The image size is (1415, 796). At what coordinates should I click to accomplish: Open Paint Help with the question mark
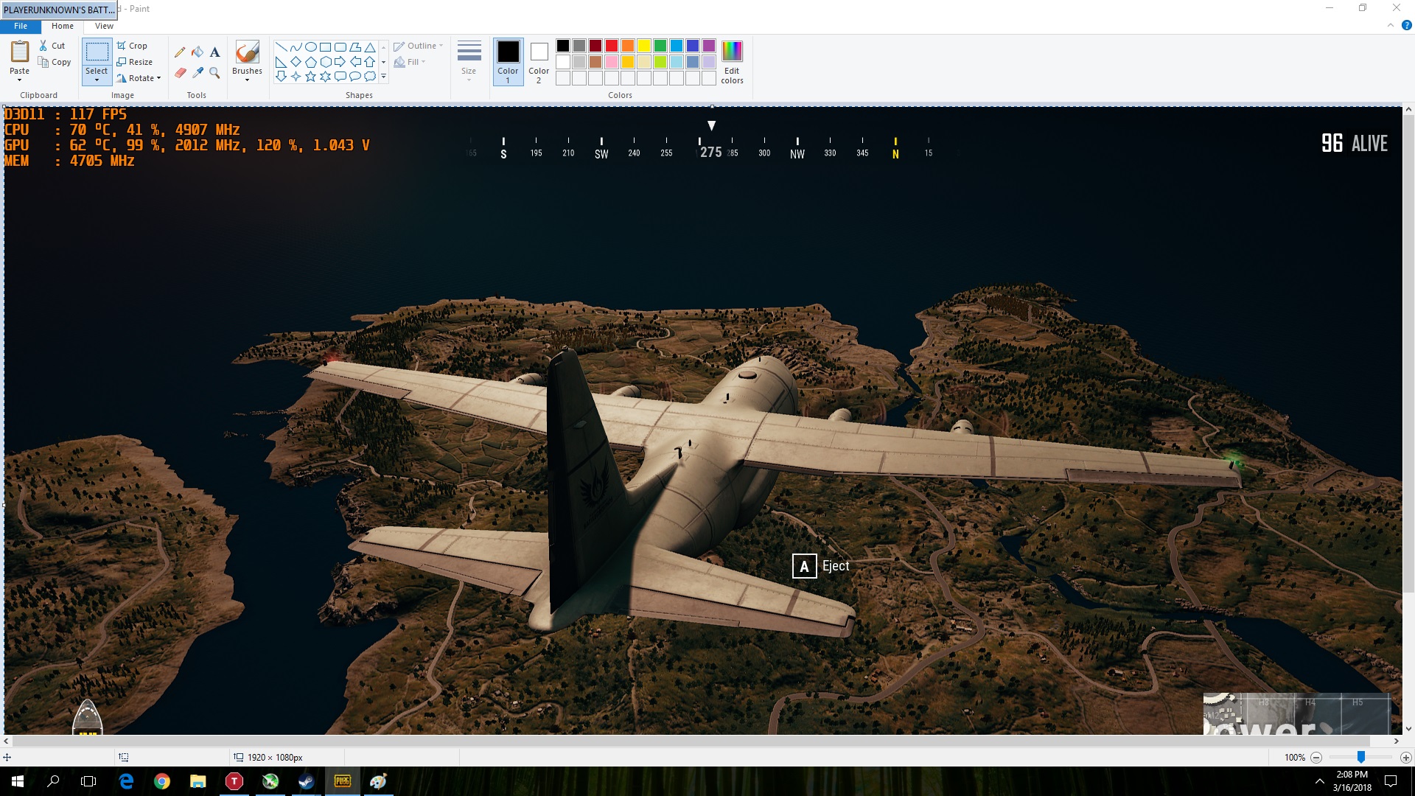point(1406,25)
